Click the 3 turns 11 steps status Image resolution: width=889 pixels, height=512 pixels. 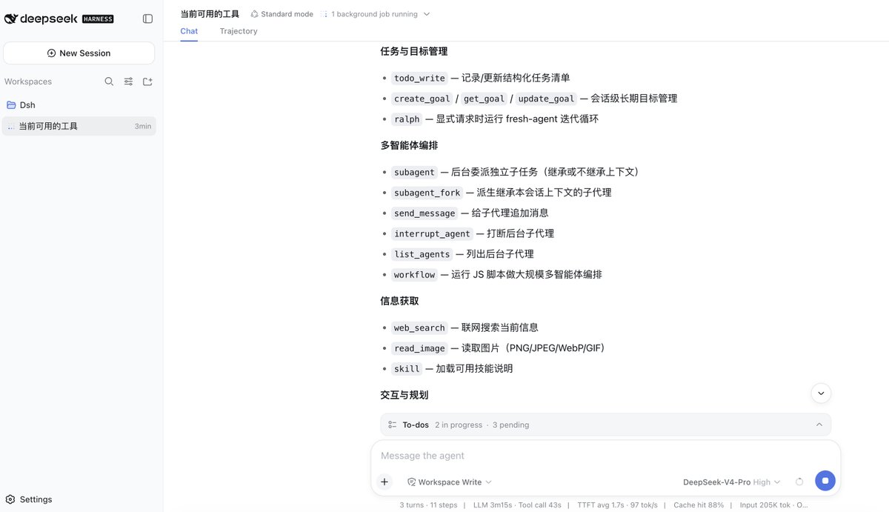[x=428, y=505]
